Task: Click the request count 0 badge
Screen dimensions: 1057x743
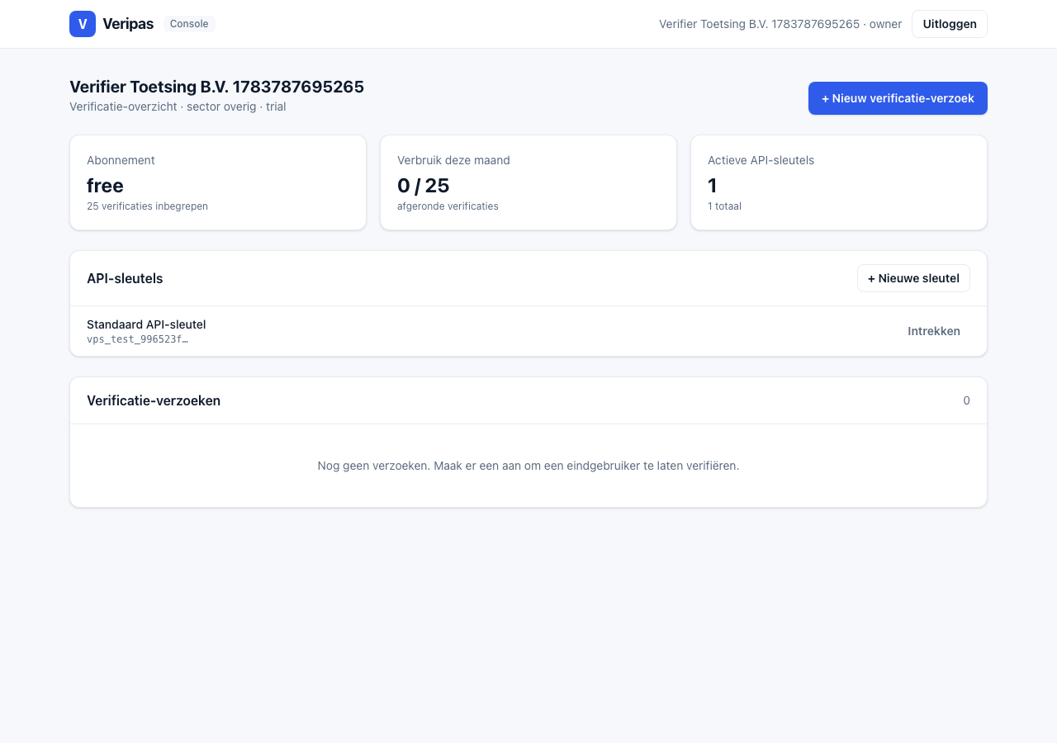Action: click(966, 400)
